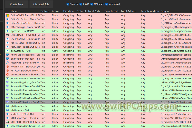Sort rules by Name column header
Screen dimensions: 192x128
(14, 11)
